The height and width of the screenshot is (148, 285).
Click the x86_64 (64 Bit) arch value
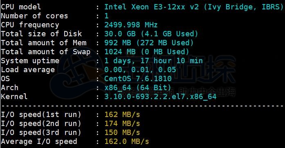pos(137,88)
